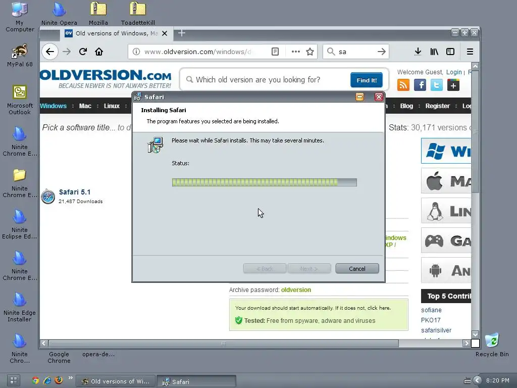
Task: Open a new browser tab
Action: (x=182, y=33)
